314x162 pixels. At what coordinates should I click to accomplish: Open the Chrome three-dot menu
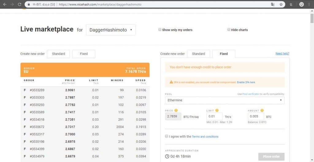tap(309, 4)
